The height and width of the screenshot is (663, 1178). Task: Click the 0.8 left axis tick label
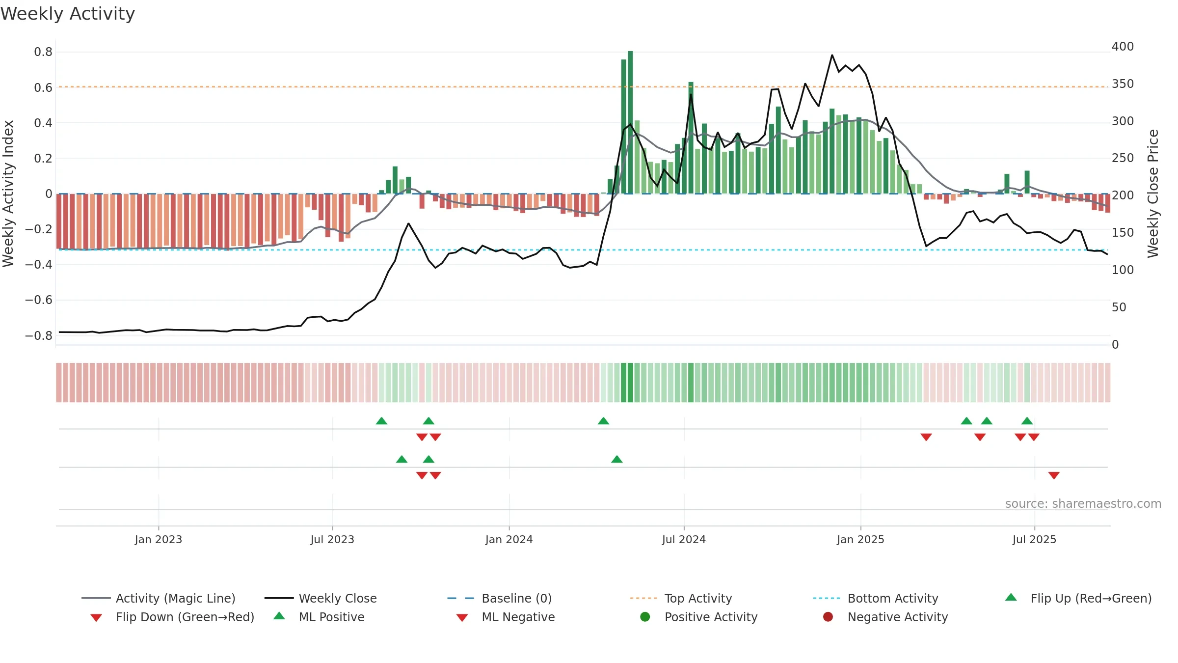43,52
